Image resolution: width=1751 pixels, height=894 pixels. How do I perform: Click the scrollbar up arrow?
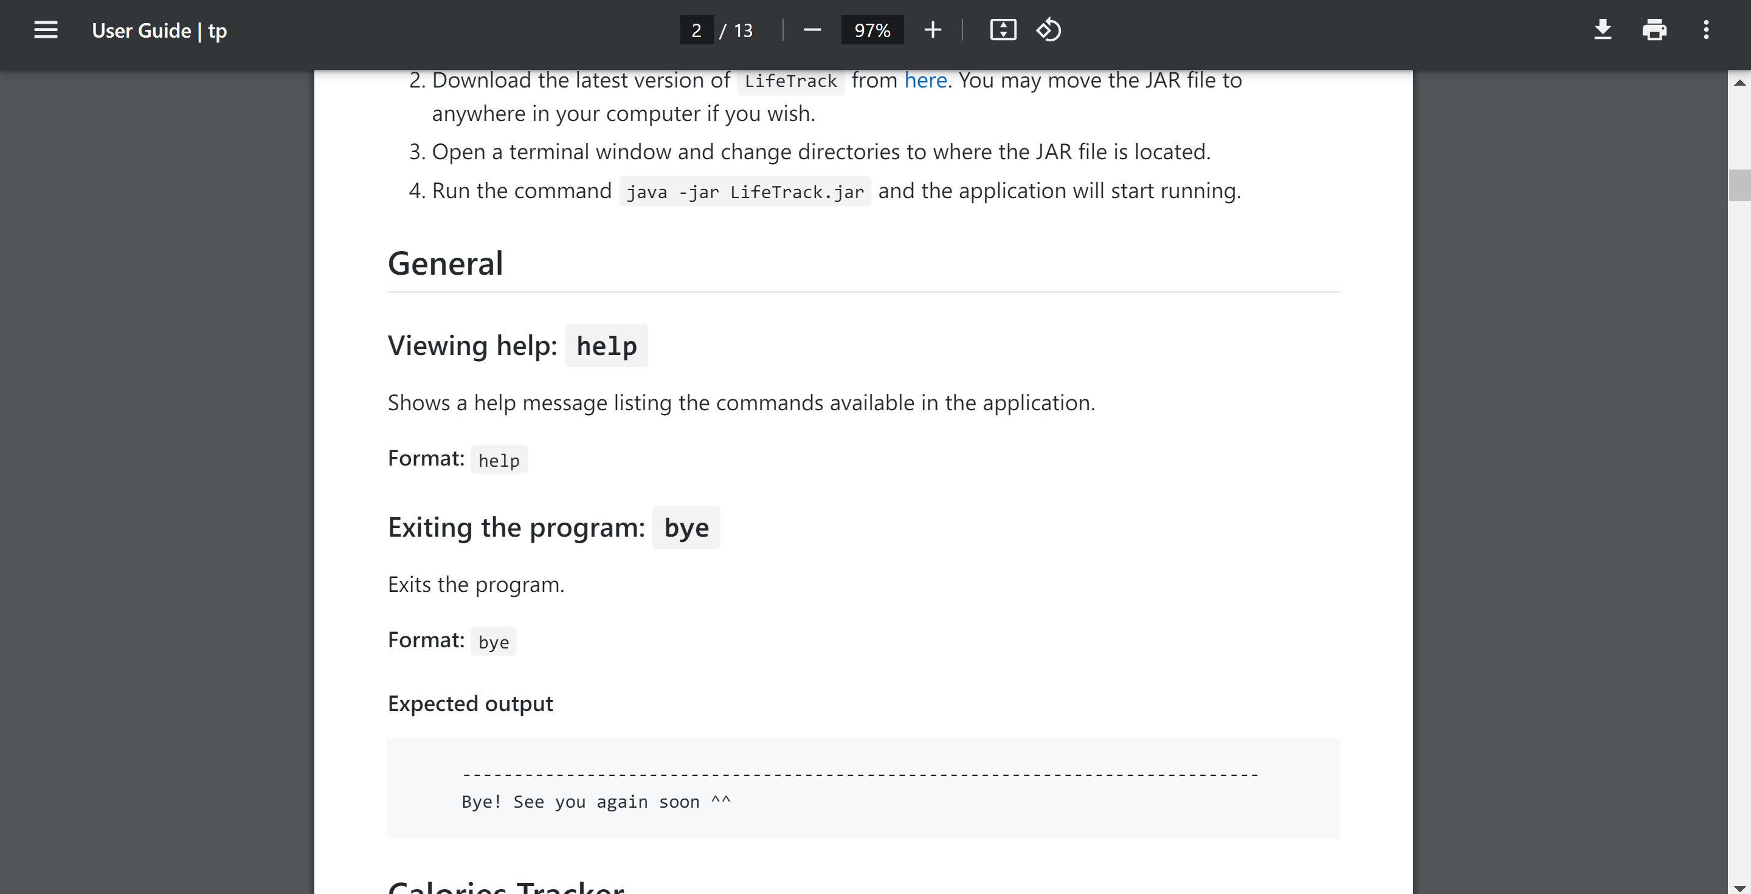tap(1739, 83)
